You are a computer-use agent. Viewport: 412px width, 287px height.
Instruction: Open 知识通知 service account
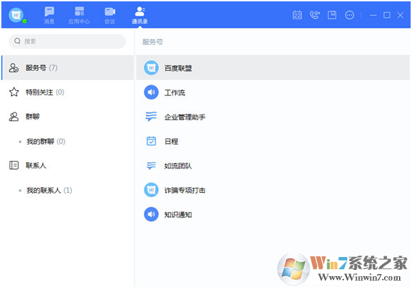click(273, 215)
